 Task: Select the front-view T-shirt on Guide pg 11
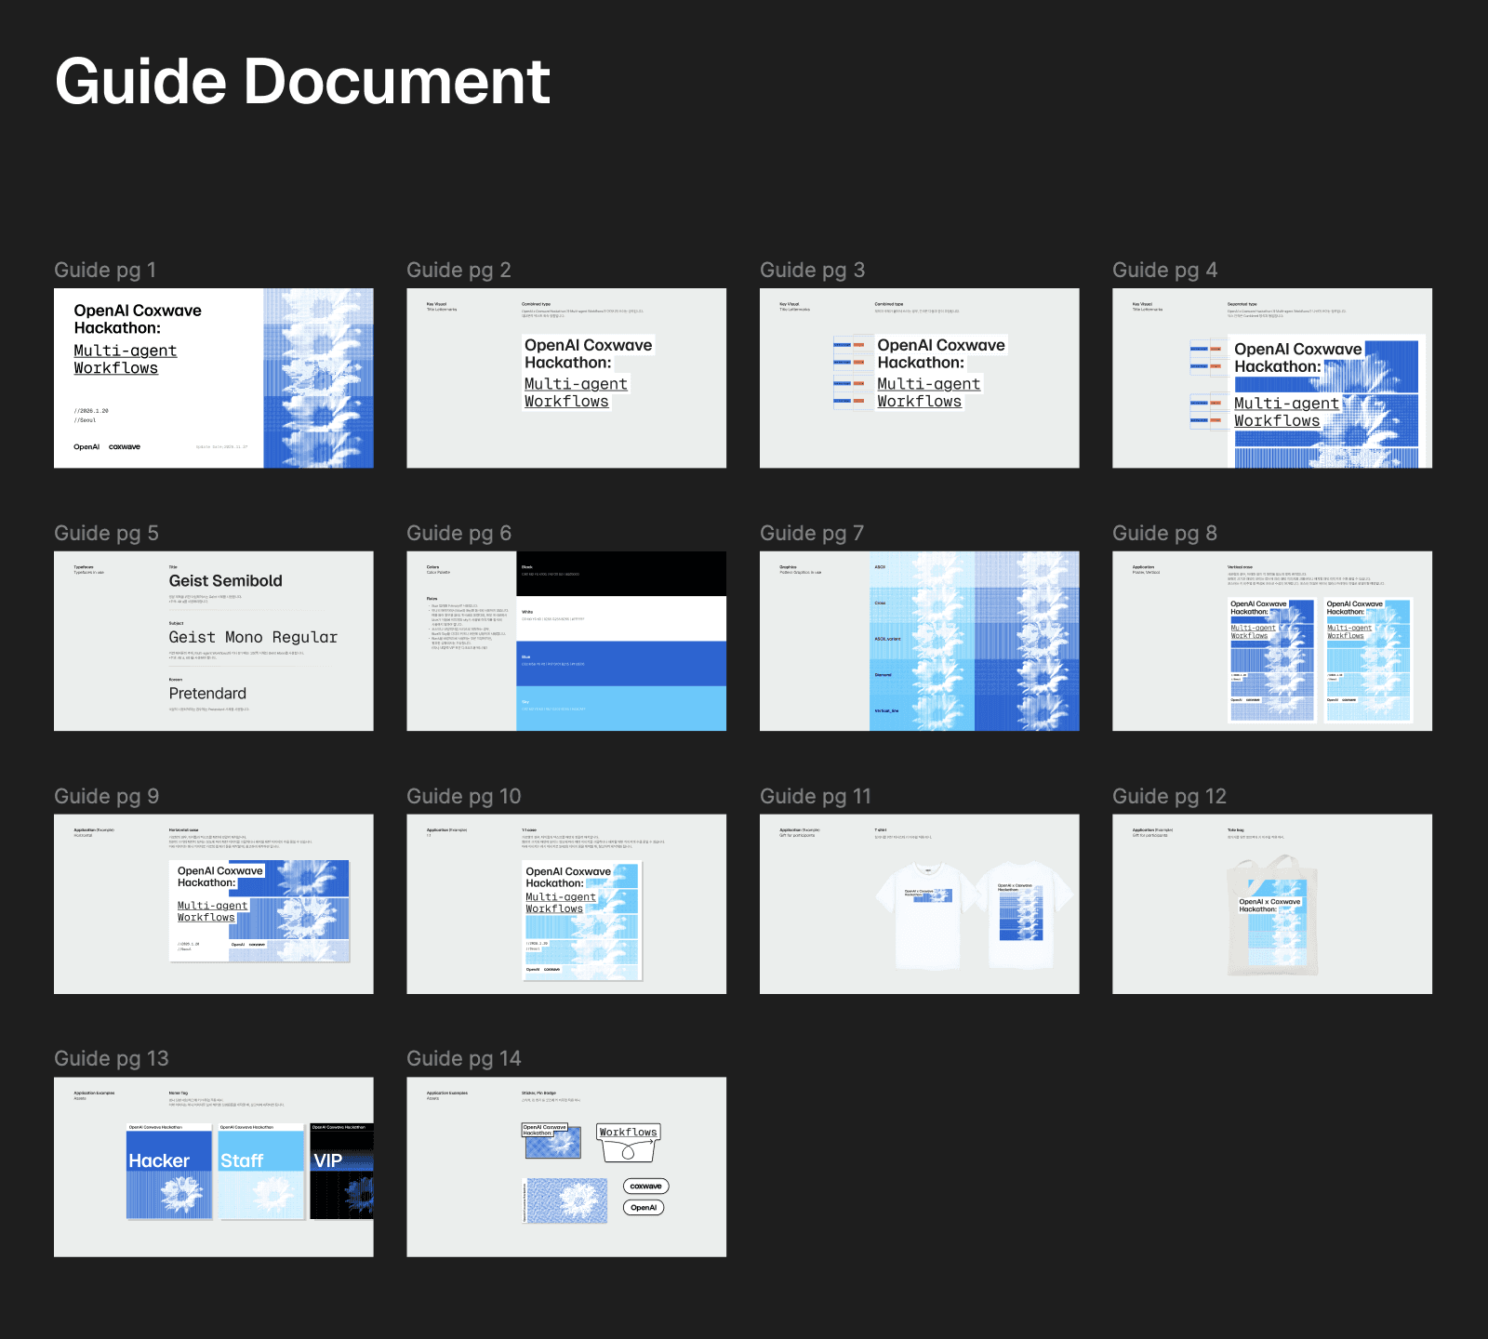(x=928, y=916)
